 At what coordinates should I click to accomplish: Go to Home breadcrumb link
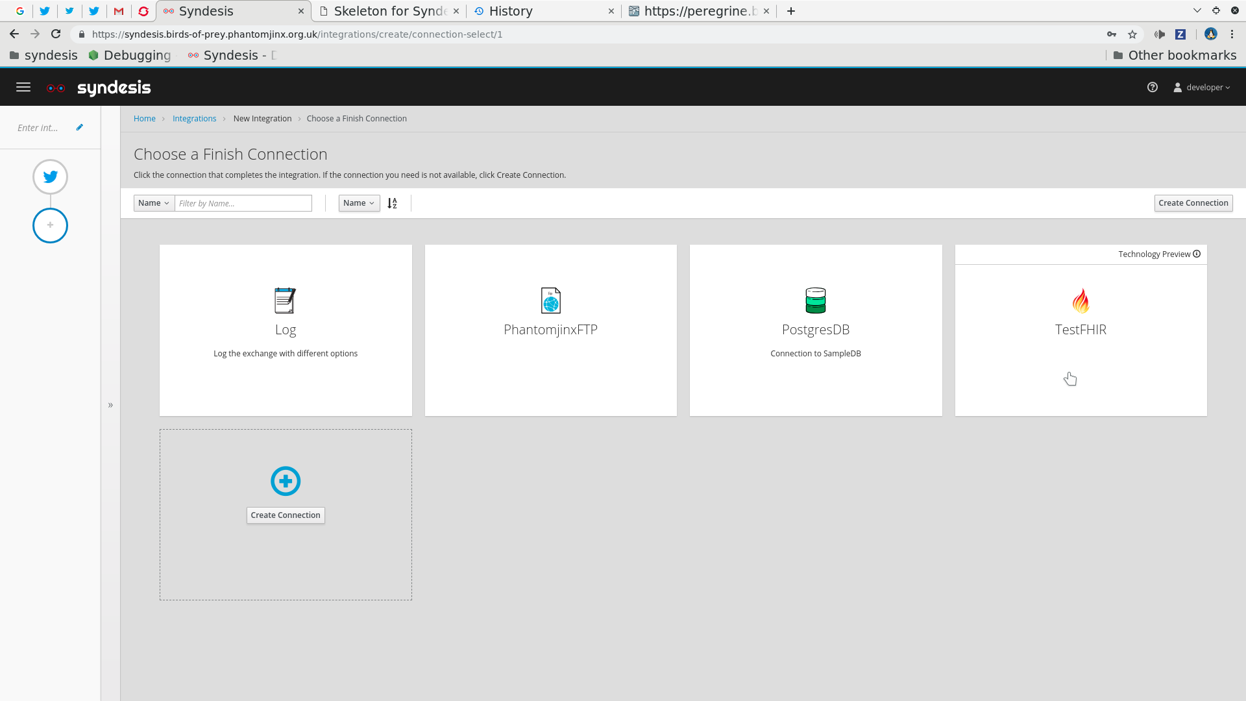pyautogui.click(x=145, y=119)
